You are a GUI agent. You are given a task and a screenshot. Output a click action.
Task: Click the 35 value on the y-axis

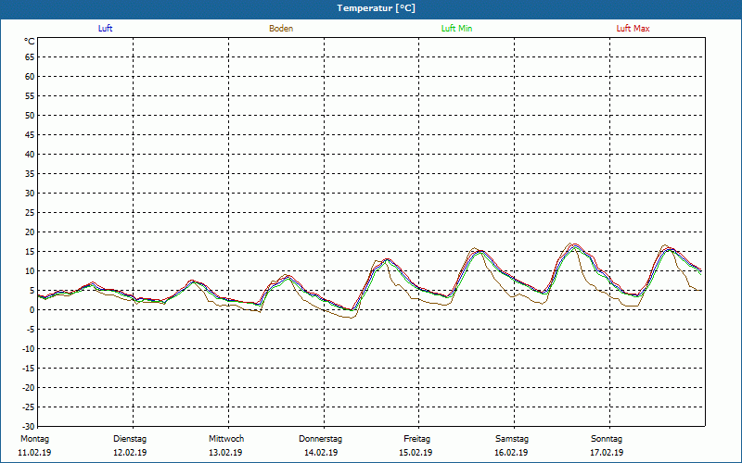click(x=30, y=174)
